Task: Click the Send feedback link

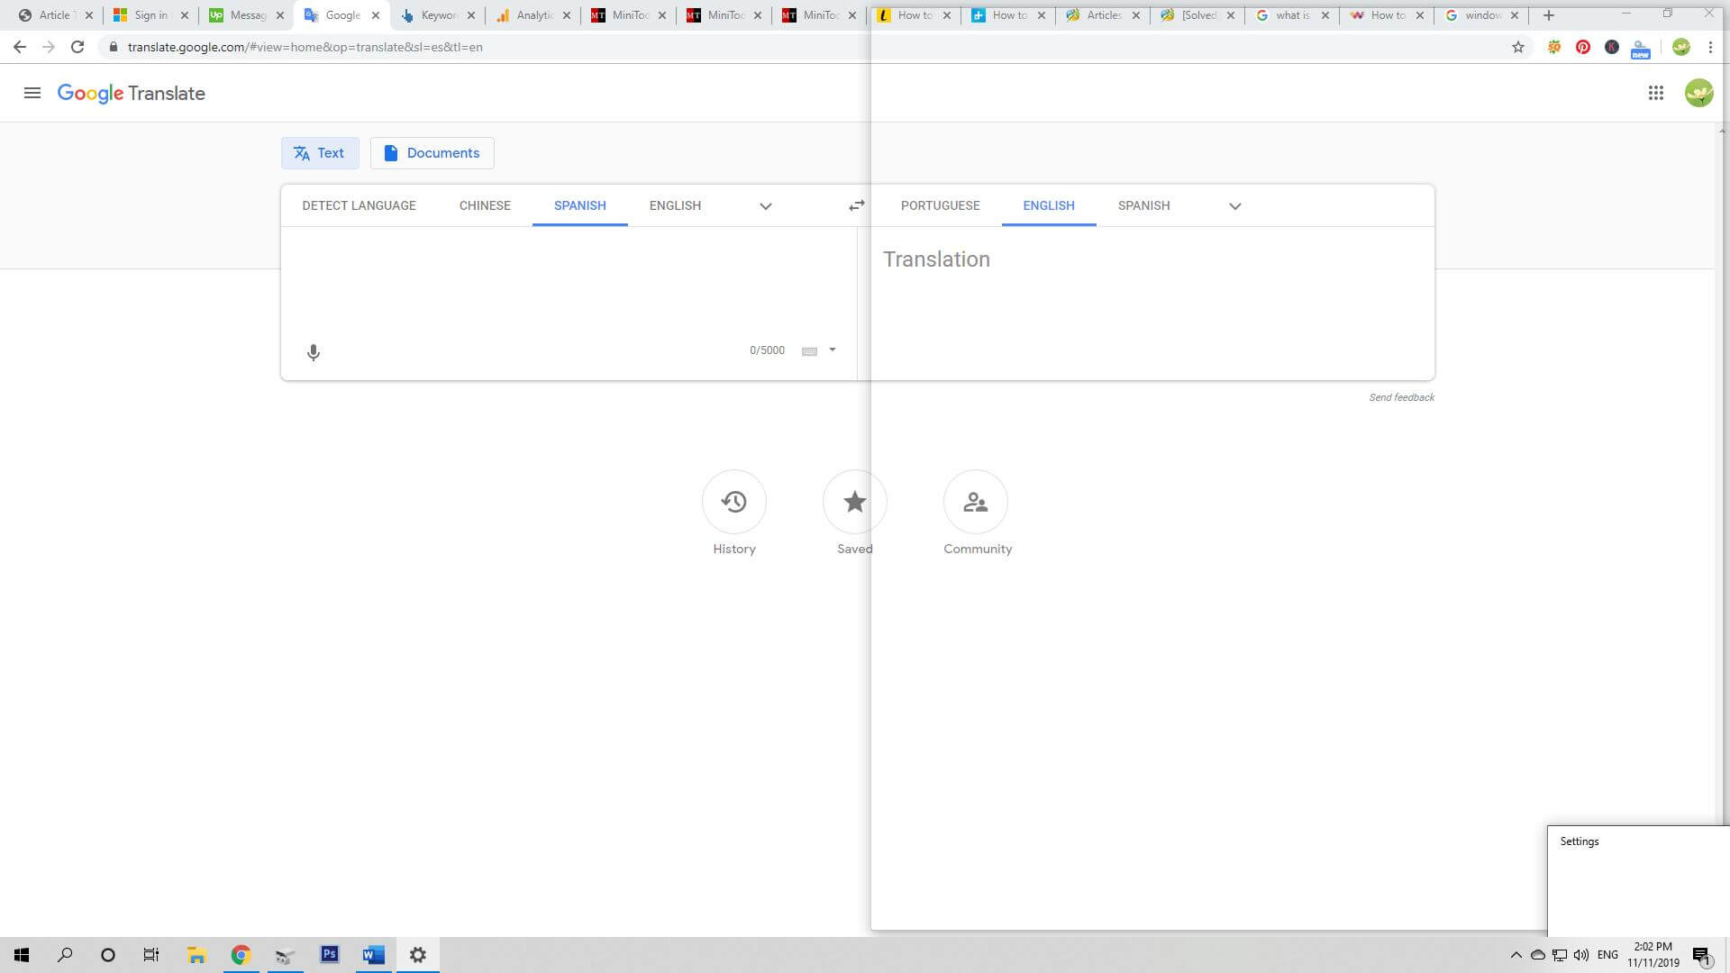Action: [x=1401, y=397]
